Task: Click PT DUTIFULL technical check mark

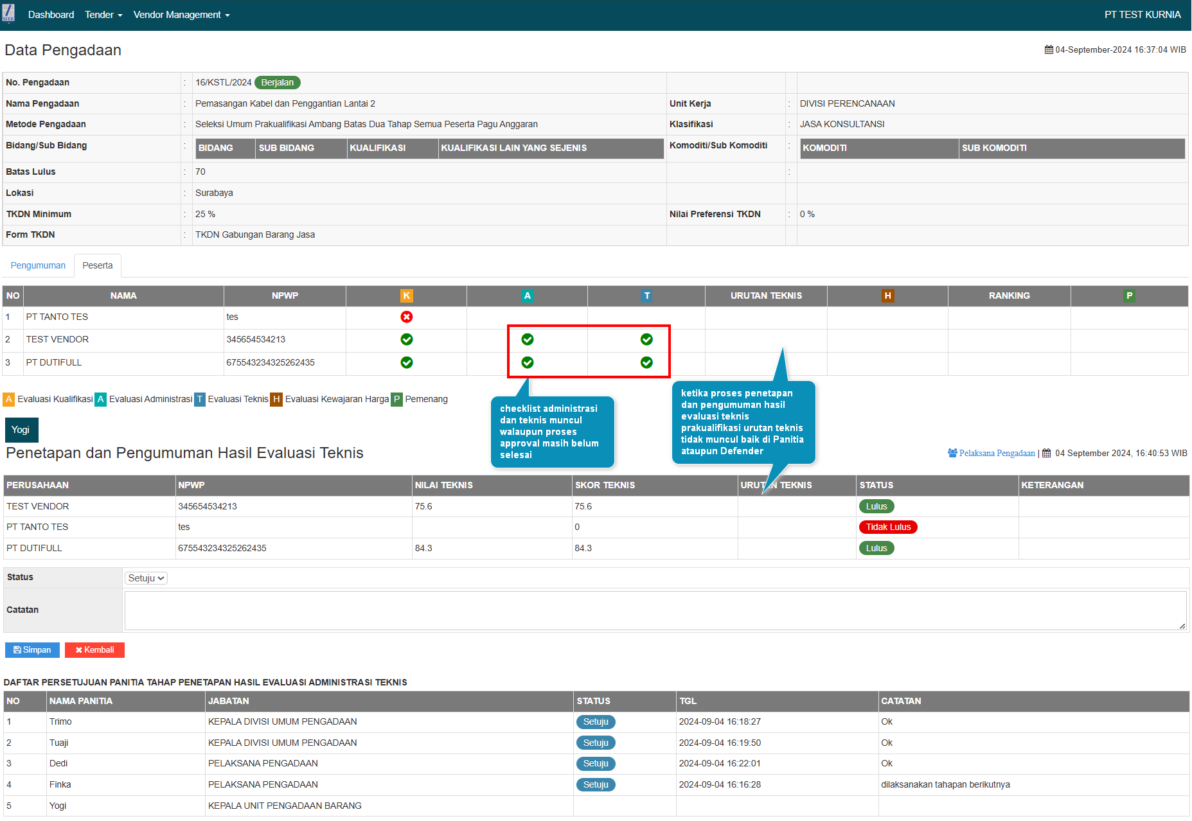Action: coord(646,362)
